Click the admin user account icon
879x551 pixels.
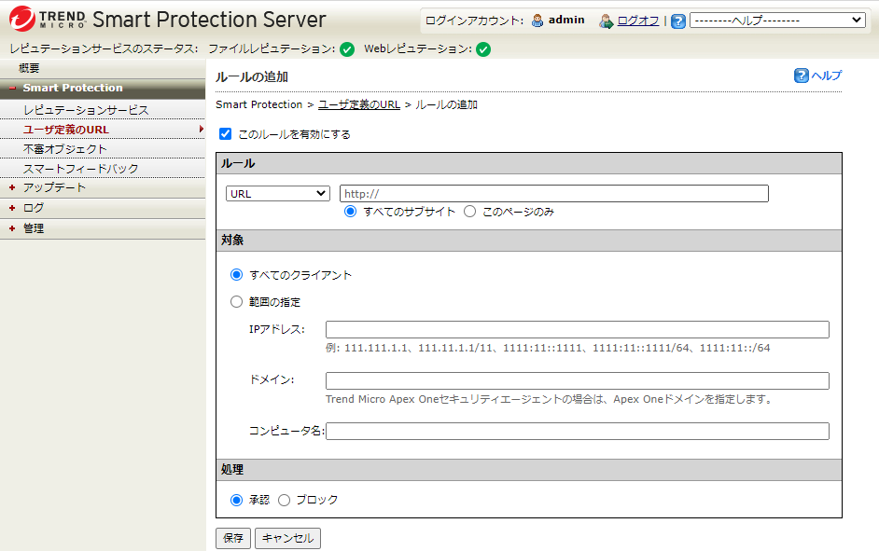pyautogui.click(x=537, y=21)
